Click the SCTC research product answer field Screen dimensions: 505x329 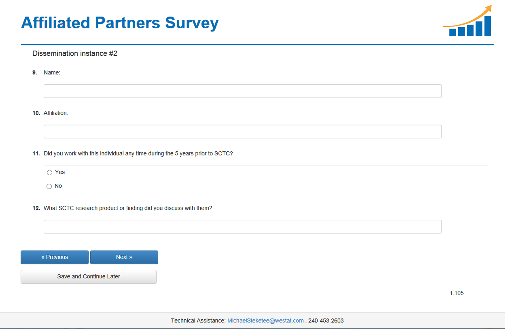point(242,227)
